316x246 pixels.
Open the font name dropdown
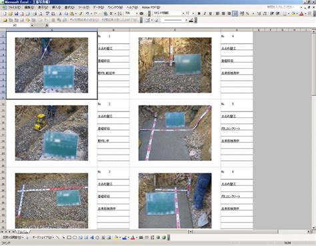183,13
